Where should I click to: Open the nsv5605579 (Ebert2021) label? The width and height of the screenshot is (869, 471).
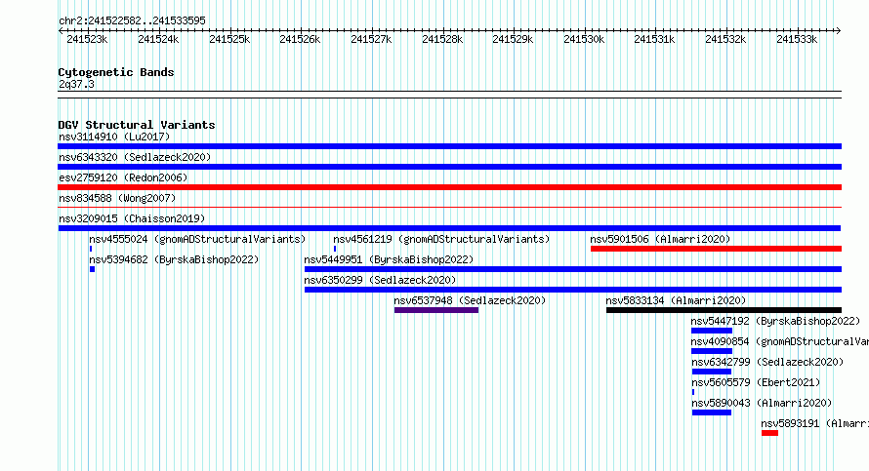[756, 382]
